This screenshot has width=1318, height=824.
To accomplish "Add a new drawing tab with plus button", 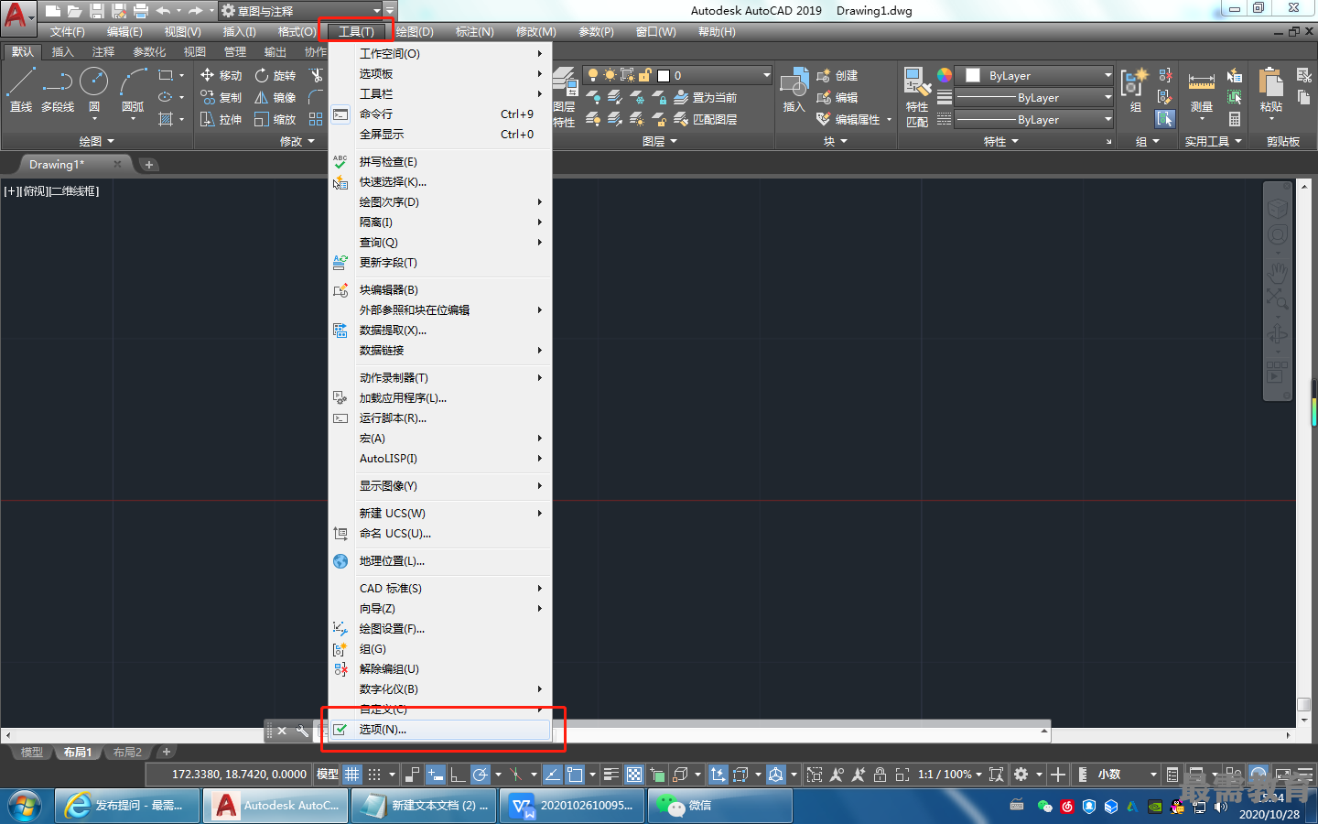I will pyautogui.click(x=149, y=165).
